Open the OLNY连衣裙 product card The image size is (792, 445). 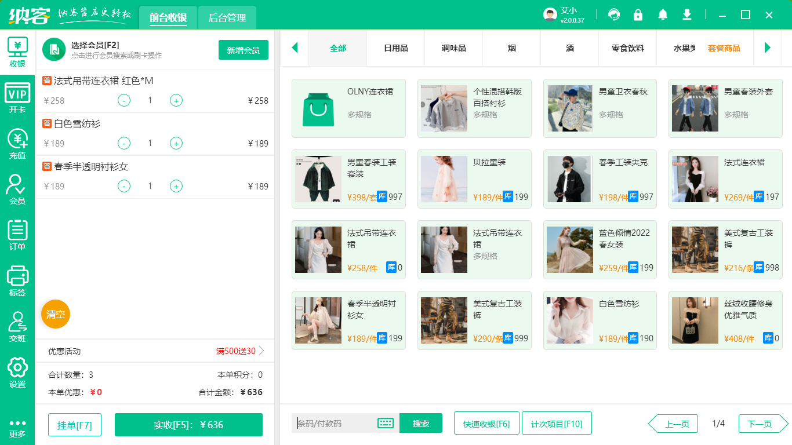point(348,108)
